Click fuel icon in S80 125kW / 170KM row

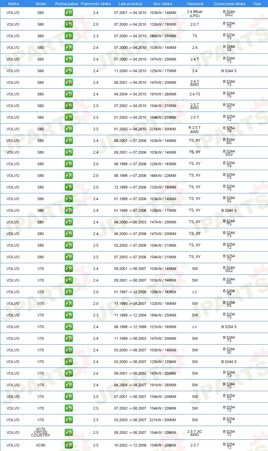point(69,211)
